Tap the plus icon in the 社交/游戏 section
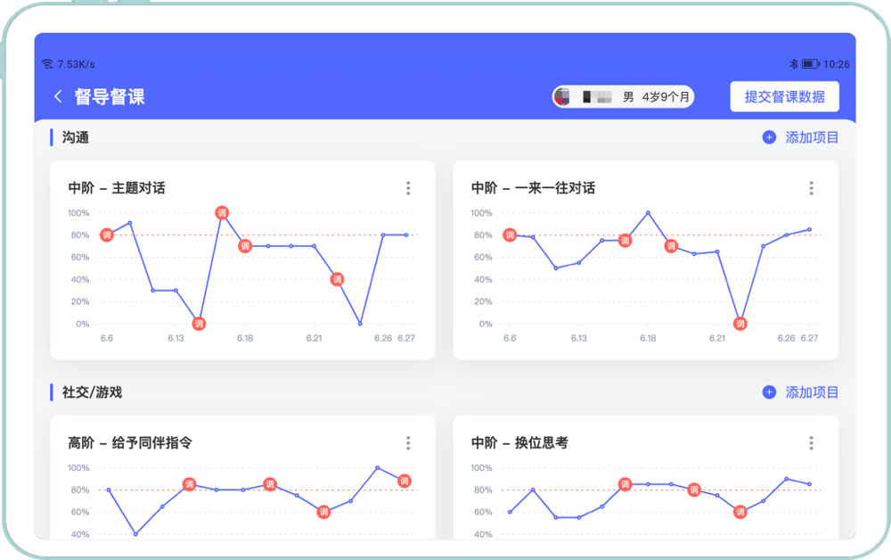This screenshot has width=891, height=560. [x=769, y=392]
